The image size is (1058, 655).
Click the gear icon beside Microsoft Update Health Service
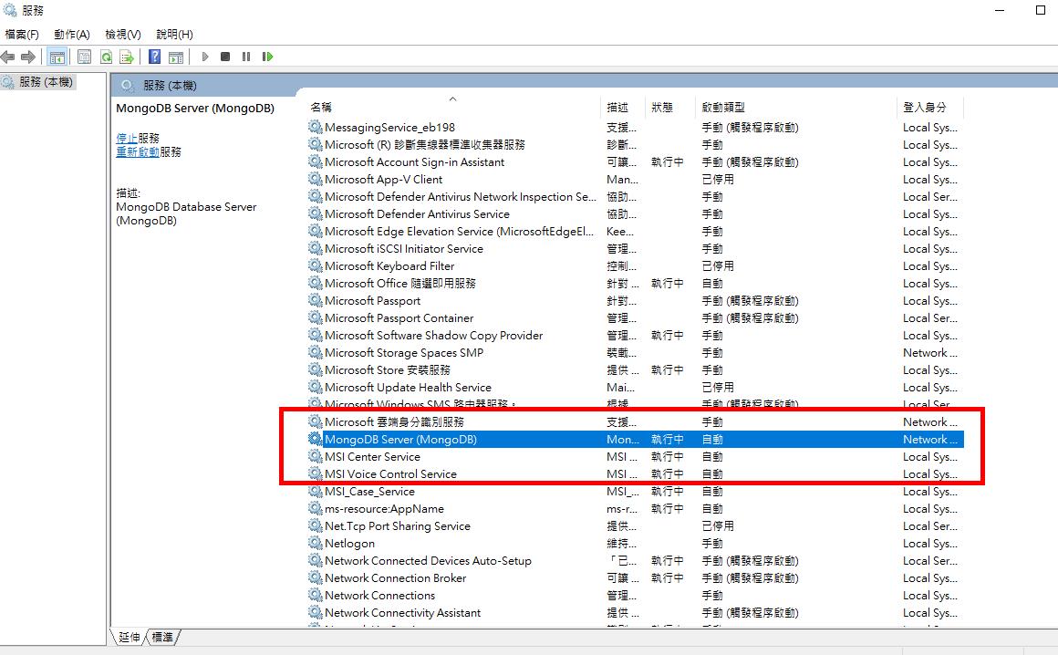click(x=315, y=387)
